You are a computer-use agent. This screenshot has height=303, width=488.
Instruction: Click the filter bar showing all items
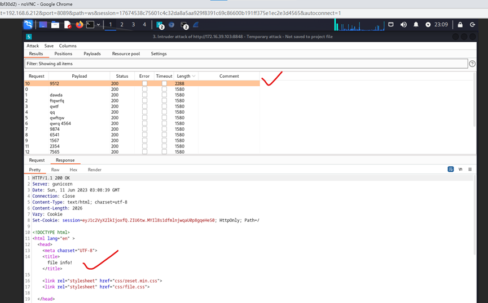click(246, 64)
